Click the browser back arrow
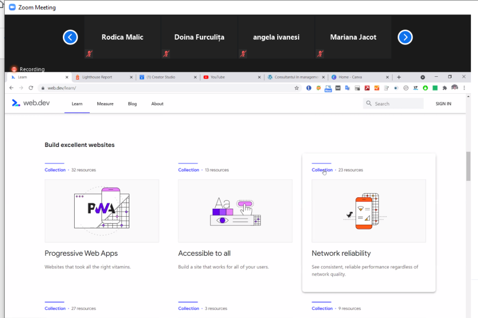This screenshot has width=478, height=318. [x=12, y=88]
